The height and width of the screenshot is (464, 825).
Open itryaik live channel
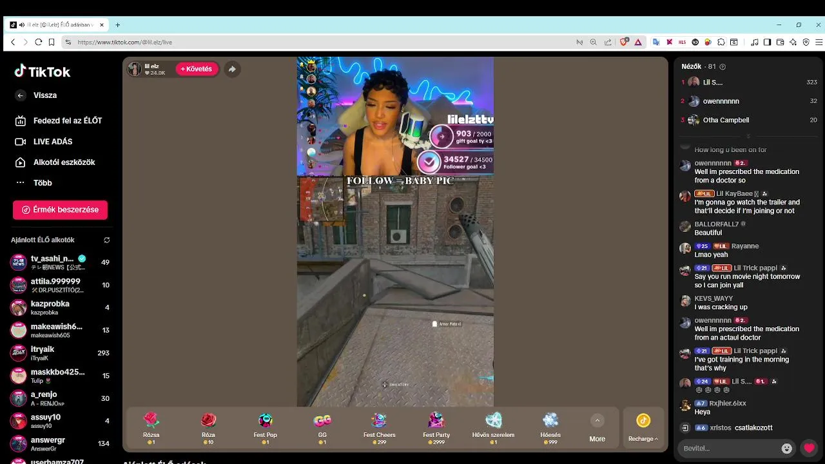tap(60, 353)
